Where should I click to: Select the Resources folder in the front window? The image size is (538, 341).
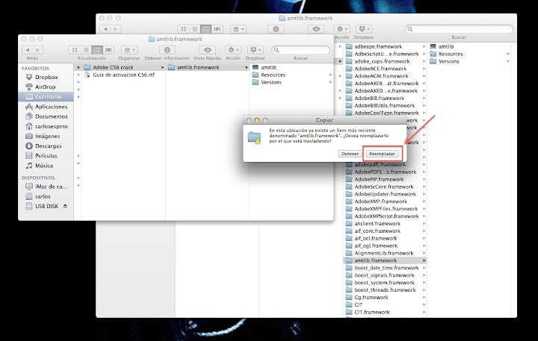[273, 75]
